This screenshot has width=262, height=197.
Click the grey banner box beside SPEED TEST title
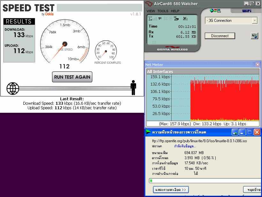[x=99, y=8]
